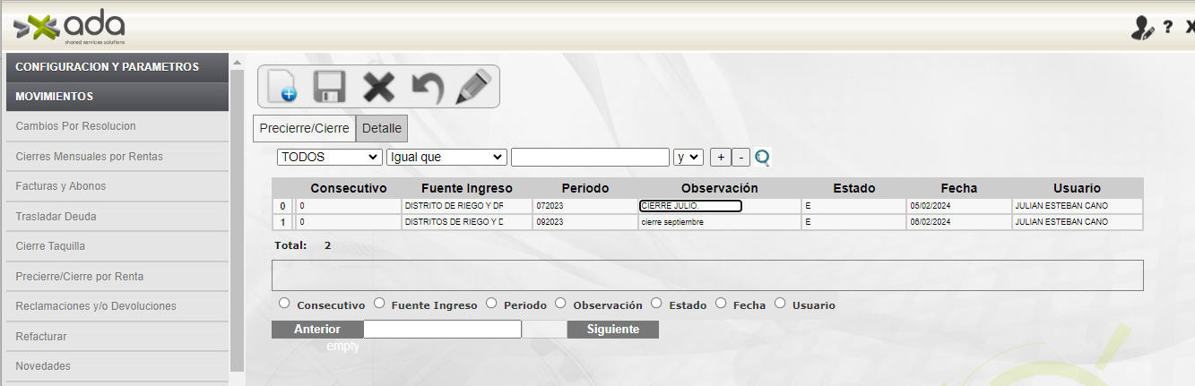This screenshot has height=386, width=1195.
Task: Click the filter value text field
Action: [x=590, y=157]
